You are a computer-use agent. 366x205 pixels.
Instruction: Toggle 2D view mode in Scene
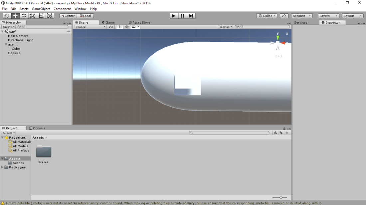point(111,27)
